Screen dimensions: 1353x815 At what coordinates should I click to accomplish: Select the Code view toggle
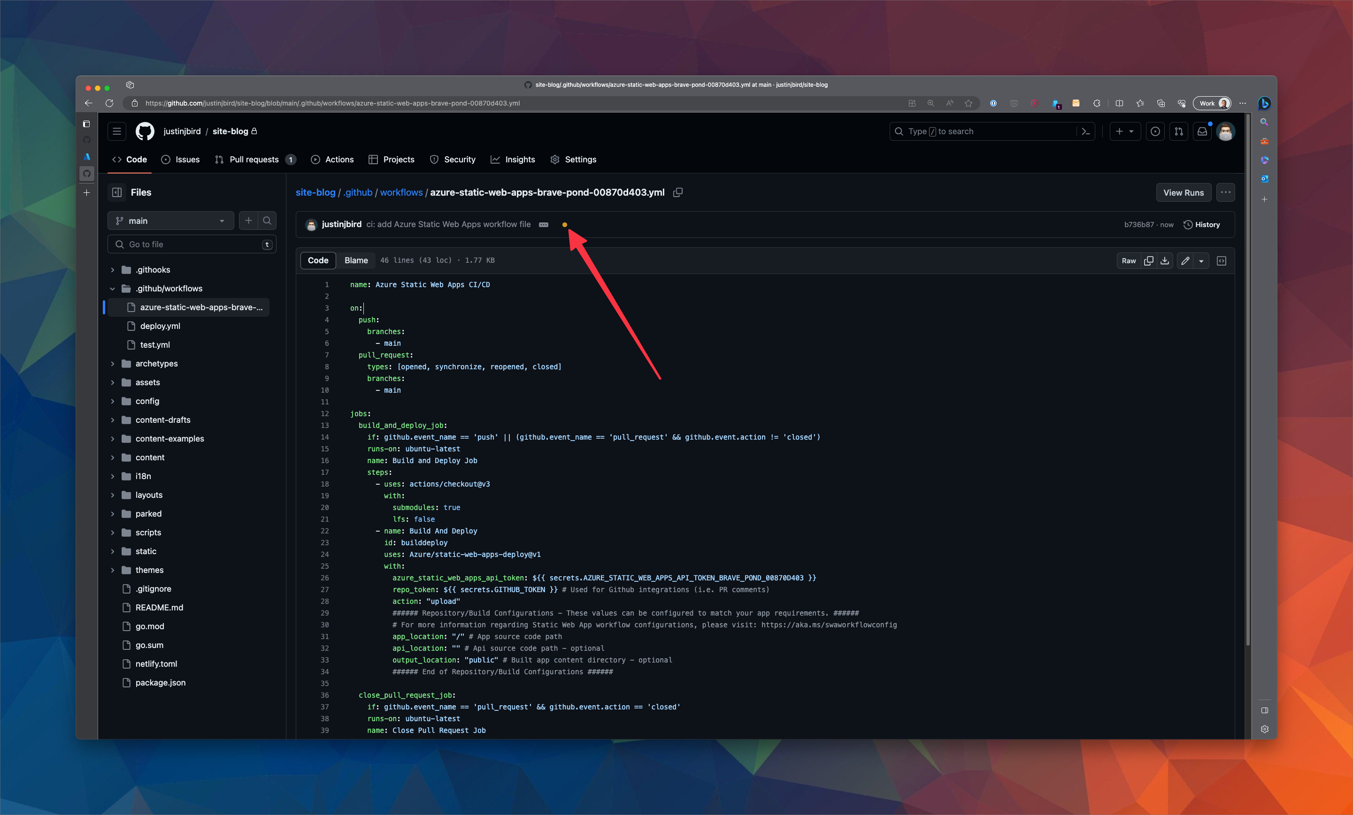(x=318, y=260)
